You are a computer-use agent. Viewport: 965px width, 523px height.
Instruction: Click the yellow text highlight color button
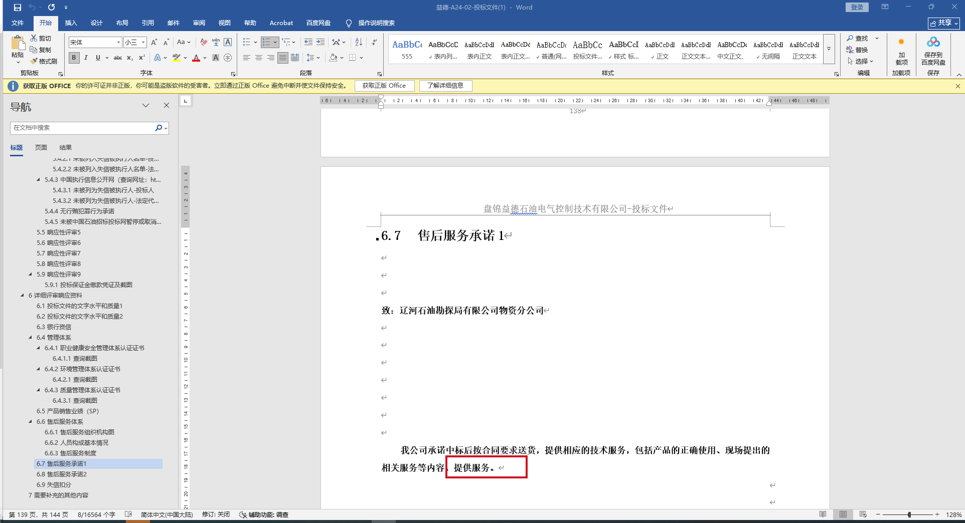pos(176,58)
